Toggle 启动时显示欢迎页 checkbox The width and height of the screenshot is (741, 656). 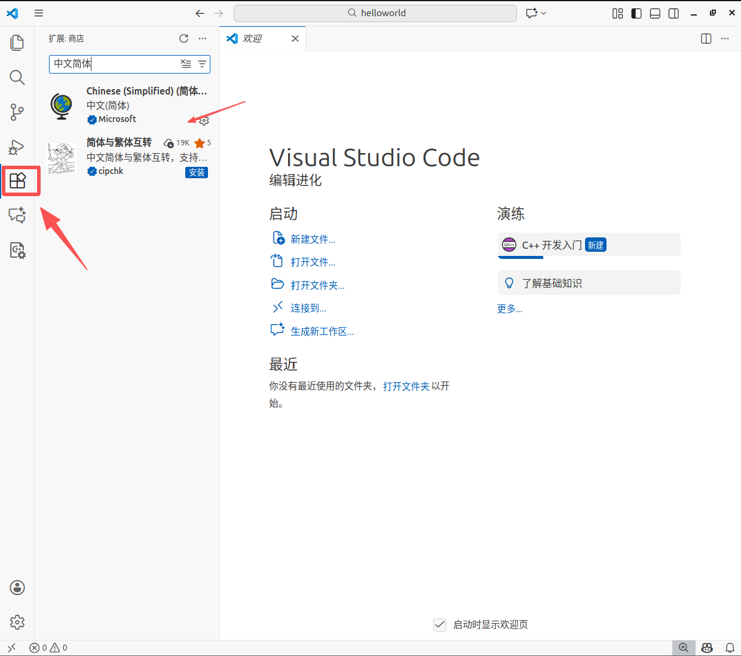[440, 625]
